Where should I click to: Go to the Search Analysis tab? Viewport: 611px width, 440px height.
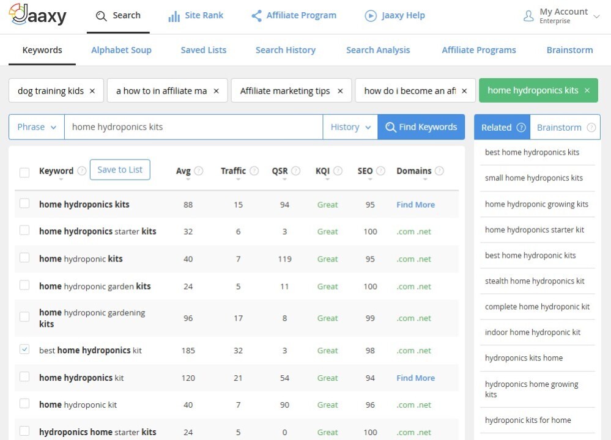tap(378, 50)
